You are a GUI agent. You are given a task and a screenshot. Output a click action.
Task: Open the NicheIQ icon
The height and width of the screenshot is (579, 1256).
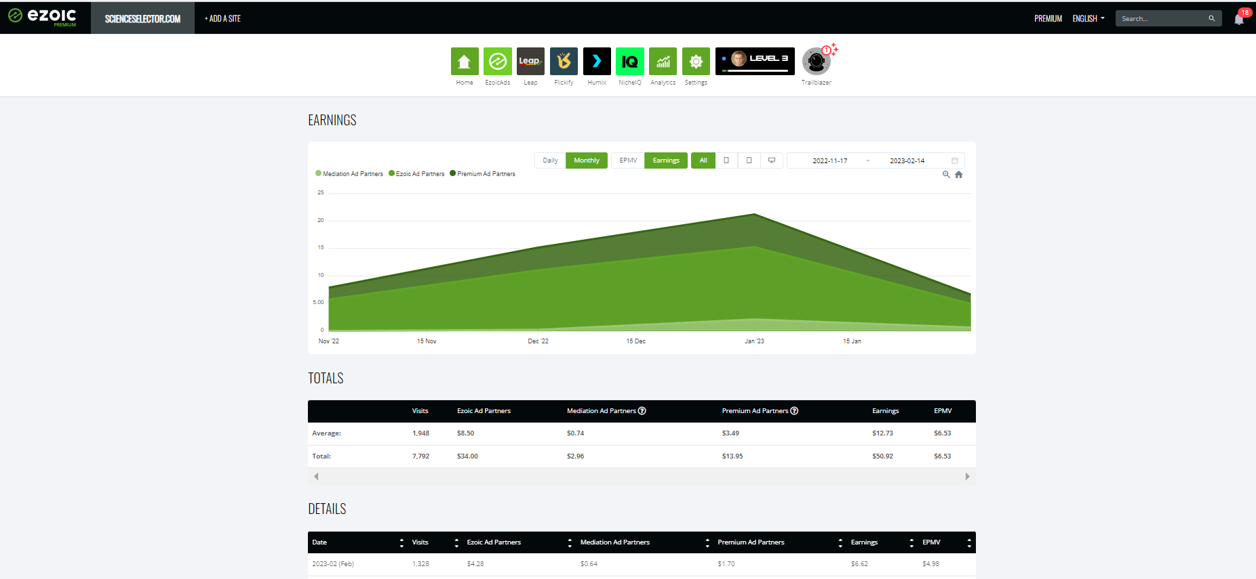tap(630, 61)
